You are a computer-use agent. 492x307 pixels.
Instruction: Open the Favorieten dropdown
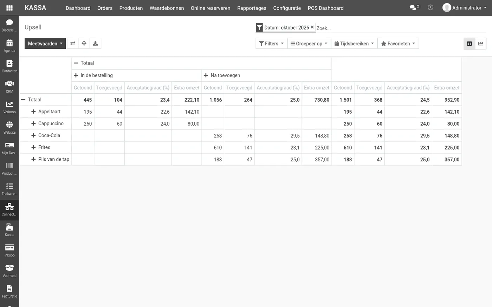point(398,44)
